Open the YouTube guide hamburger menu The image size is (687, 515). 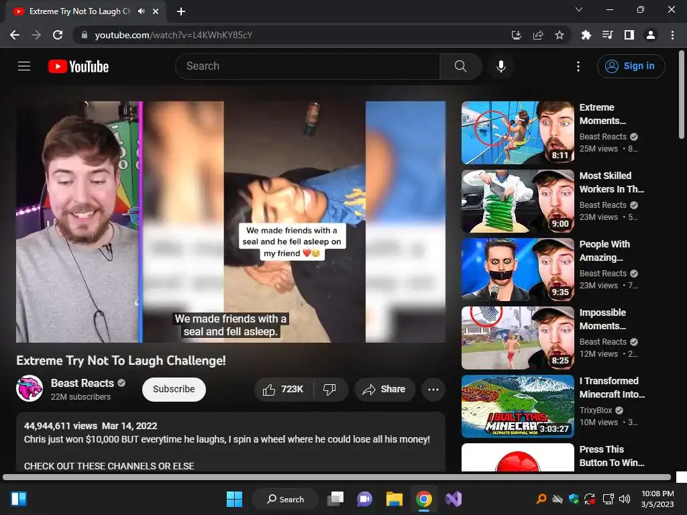click(24, 66)
